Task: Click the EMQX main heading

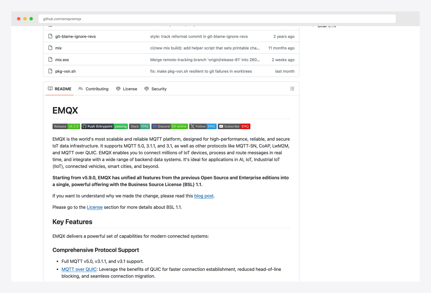Action: pos(65,110)
